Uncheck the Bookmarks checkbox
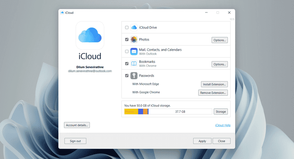Image resolution: width=294 pixels, height=159 pixels. pos(127,64)
